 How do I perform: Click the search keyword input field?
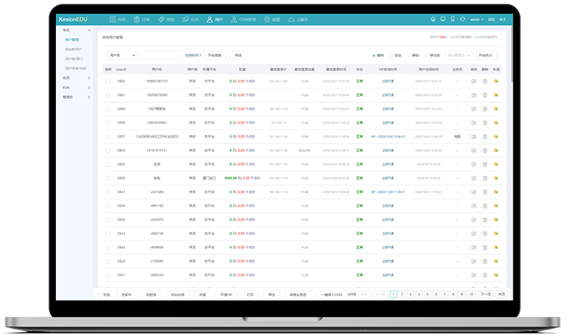click(x=160, y=55)
